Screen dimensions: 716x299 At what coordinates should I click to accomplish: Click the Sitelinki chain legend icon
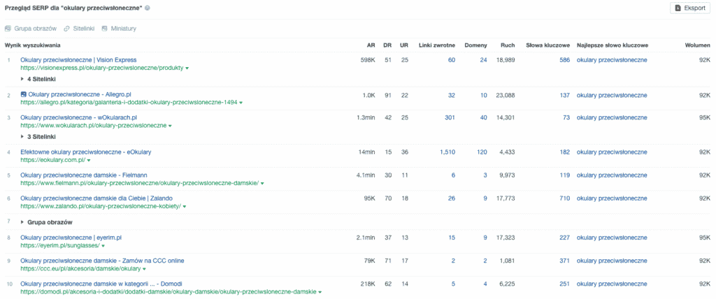(x=66, y=29)
